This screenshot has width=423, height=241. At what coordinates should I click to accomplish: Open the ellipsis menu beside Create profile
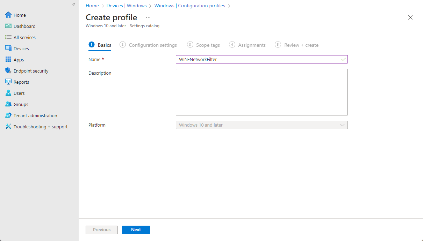click(x=148, y=17)
